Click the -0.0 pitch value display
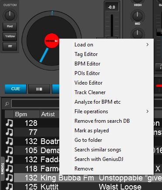Screen dimensions: 162x190 point(111,7)
